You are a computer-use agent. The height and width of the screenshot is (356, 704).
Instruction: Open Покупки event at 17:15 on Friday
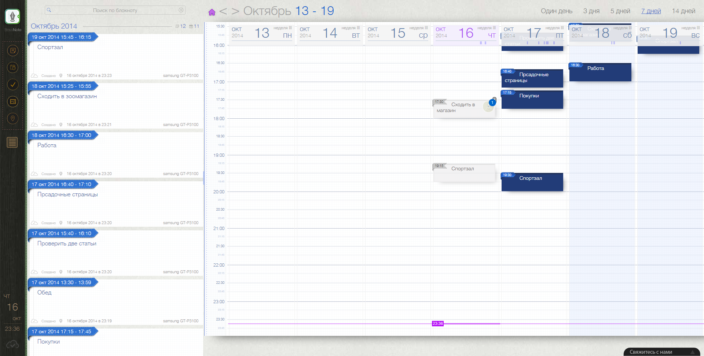click(532, 99)
